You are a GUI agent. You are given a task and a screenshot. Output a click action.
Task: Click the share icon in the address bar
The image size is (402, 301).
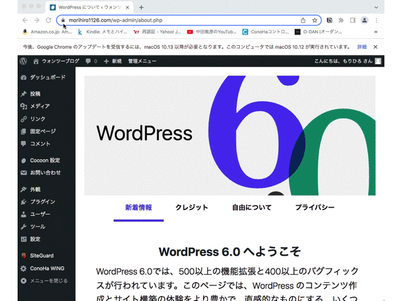coord(303,20)
